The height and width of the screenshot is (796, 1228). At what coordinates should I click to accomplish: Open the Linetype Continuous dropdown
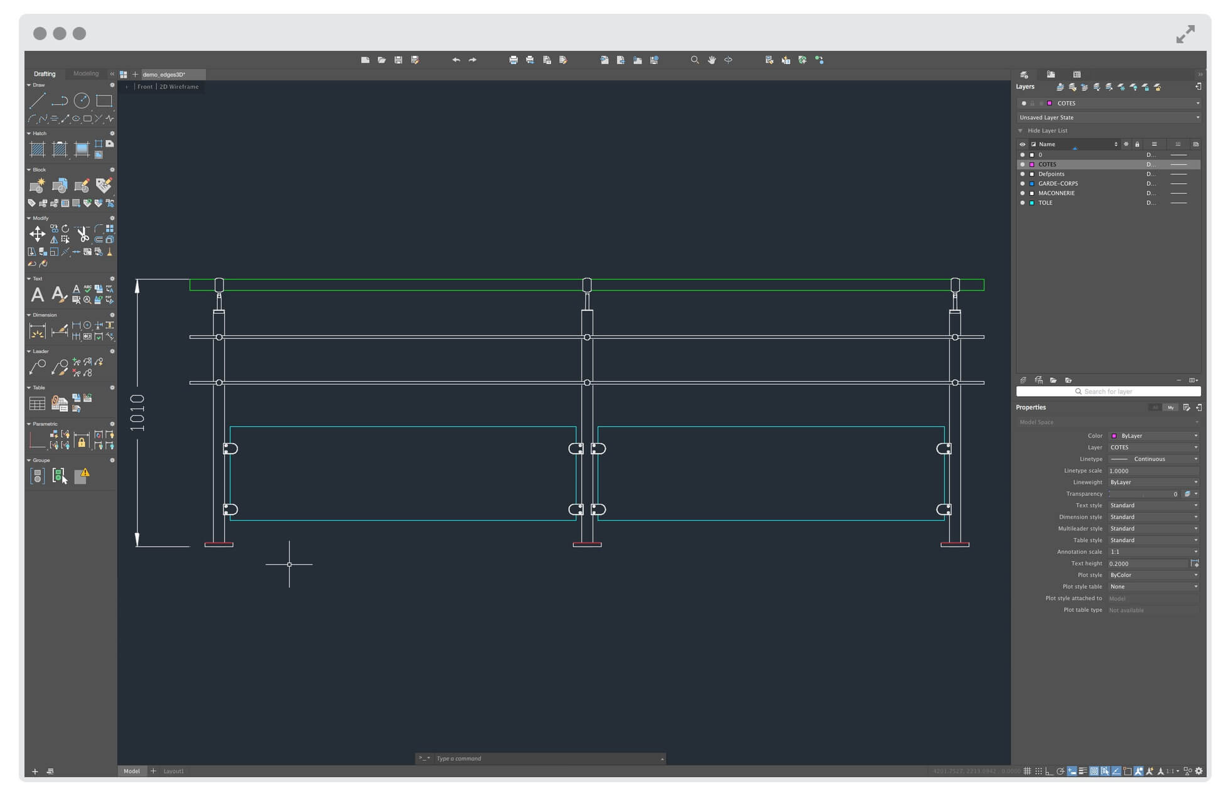click(1154, 459)
